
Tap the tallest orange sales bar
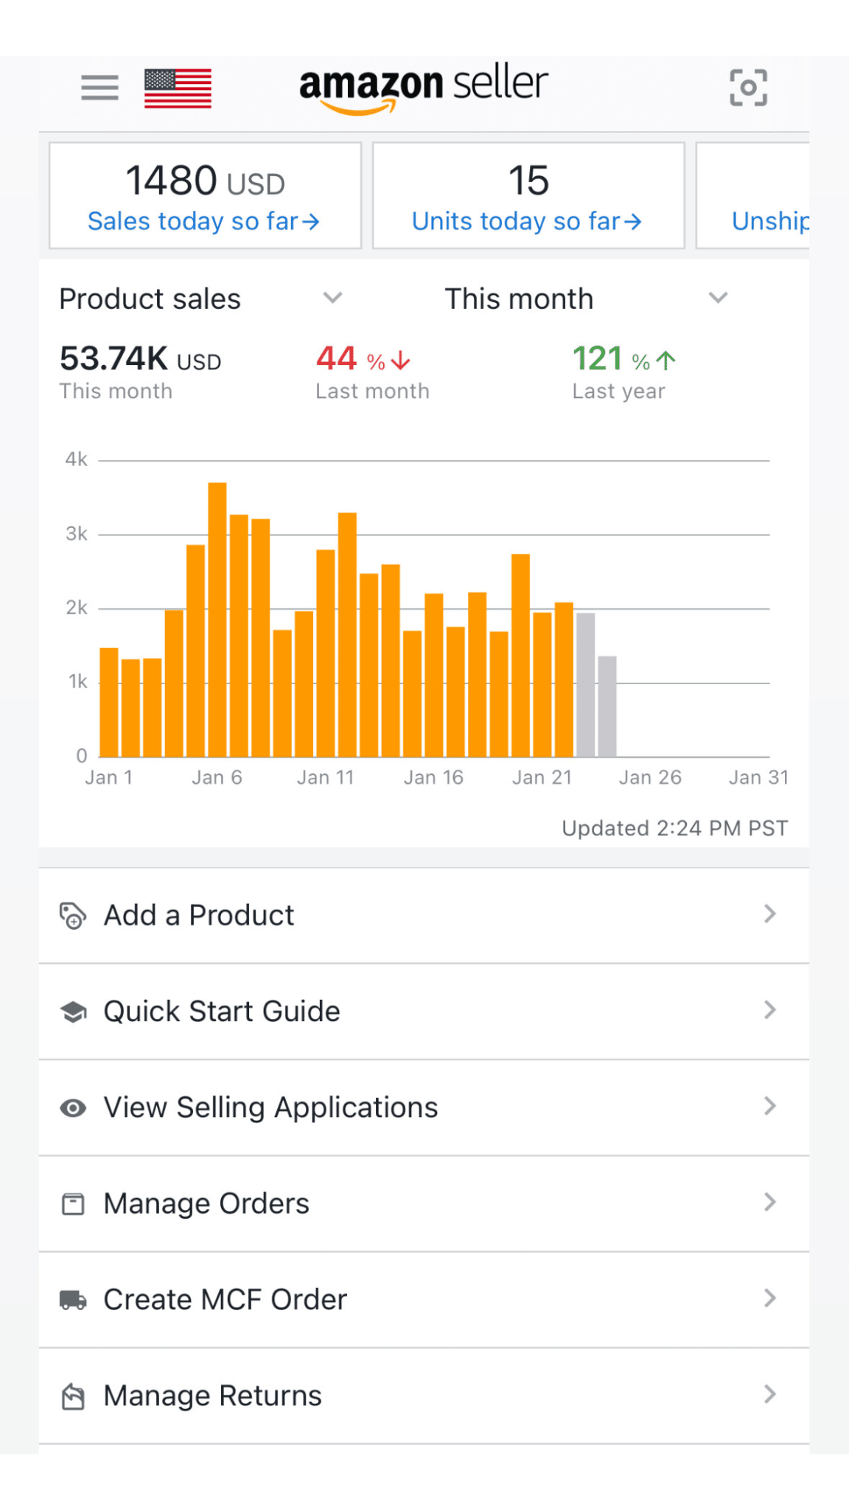[217, 619]
